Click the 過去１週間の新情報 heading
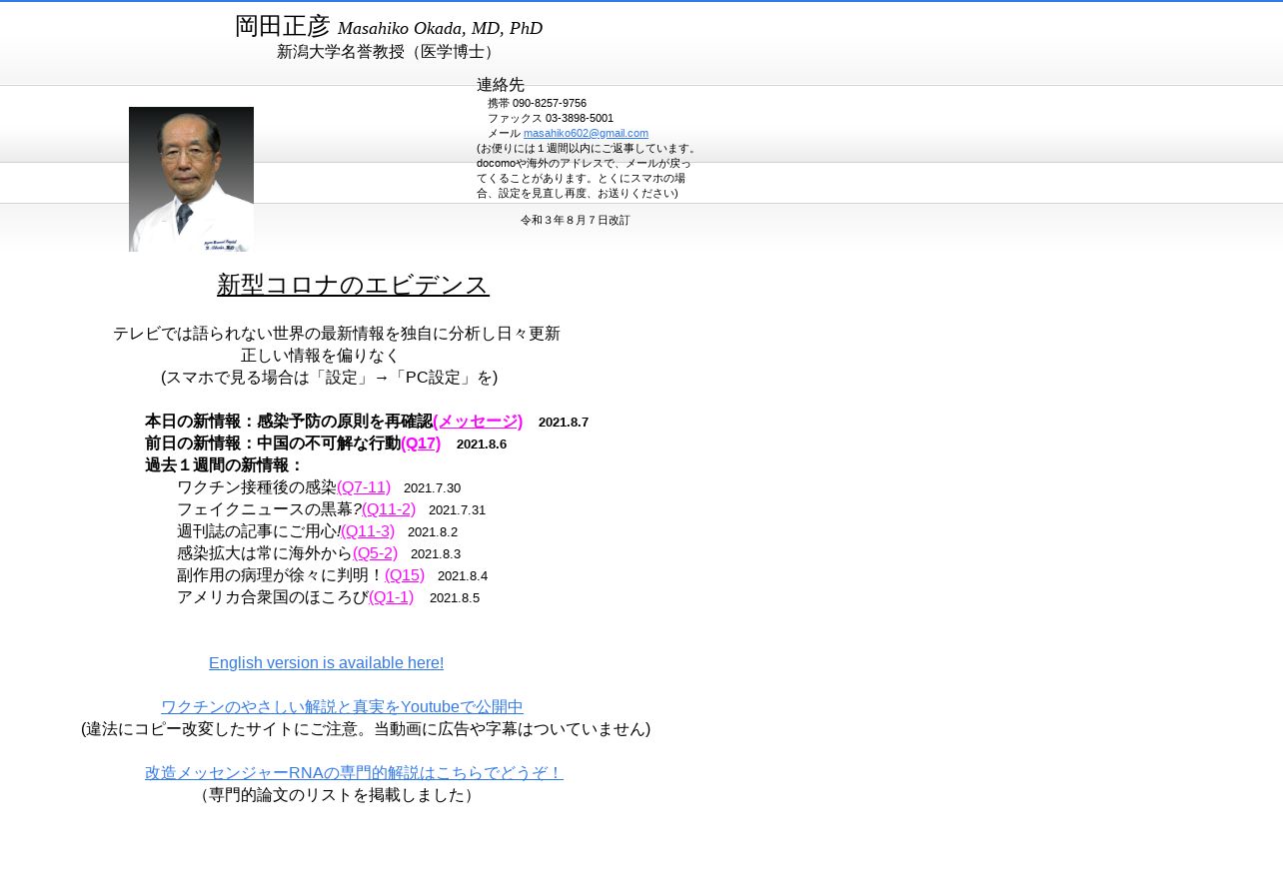Viewport: 1283px width, 894px height. pos(224,465)
